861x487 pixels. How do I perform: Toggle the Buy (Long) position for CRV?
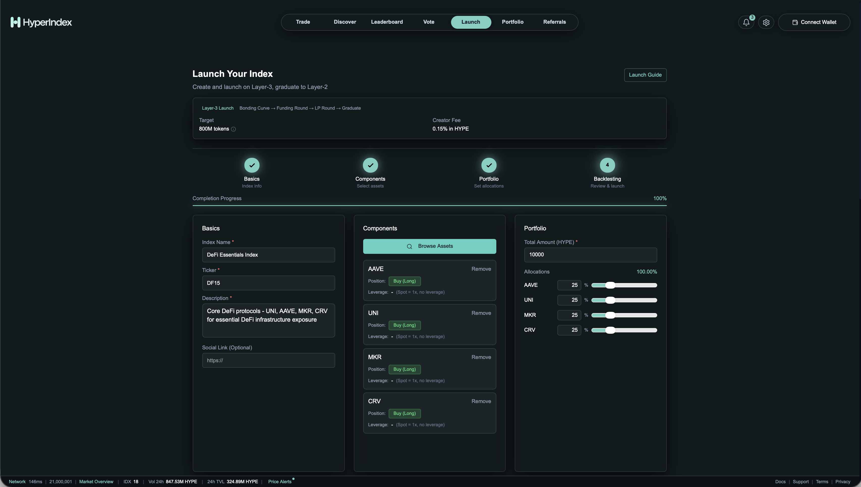(x=405, y=413)
